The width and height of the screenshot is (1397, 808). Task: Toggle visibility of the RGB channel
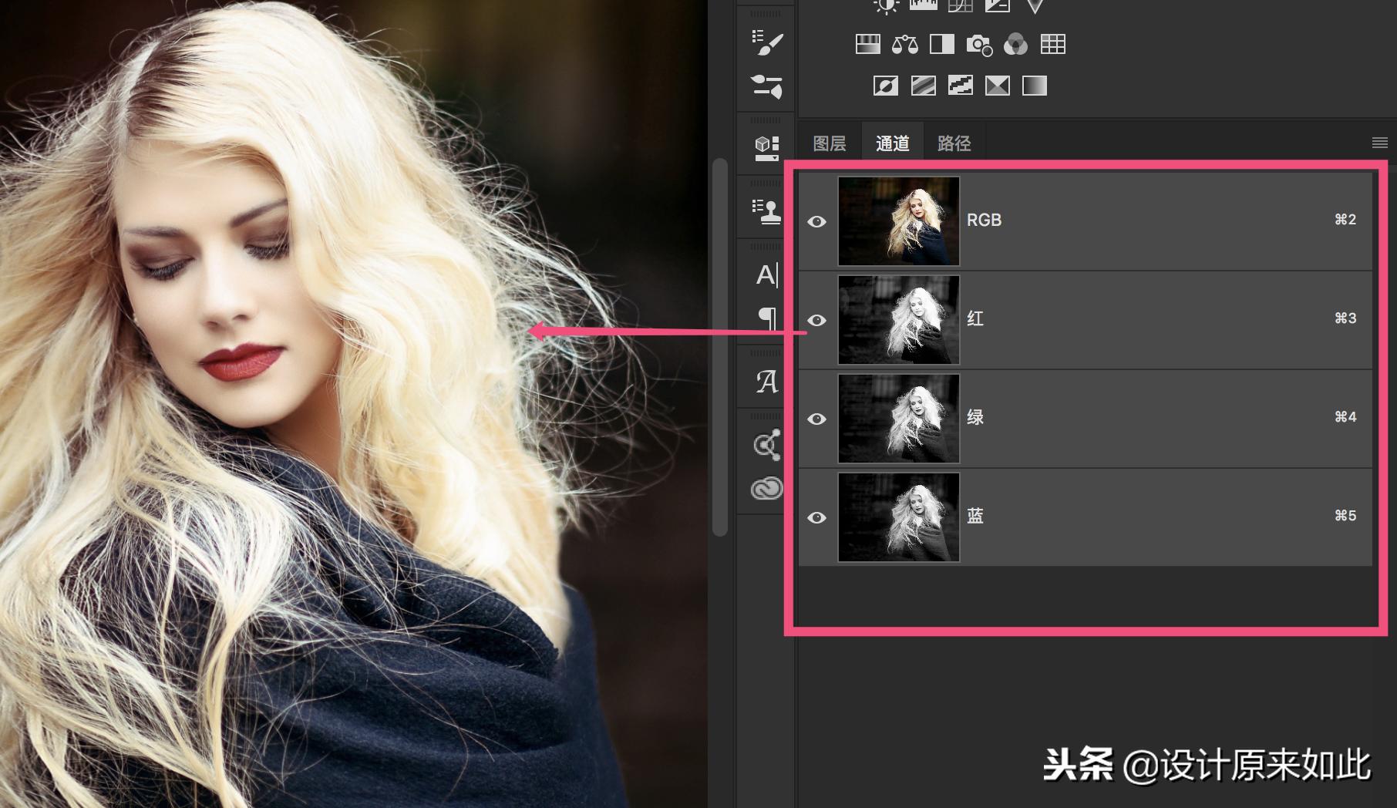(x=816, y=222)
